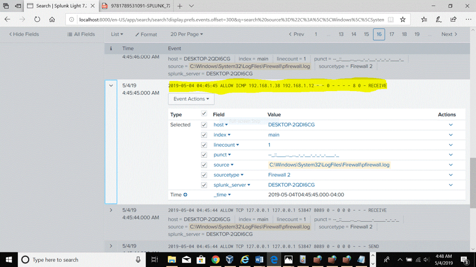Toggle splunk_server field checkbox
476x267 pixels.
204,185
